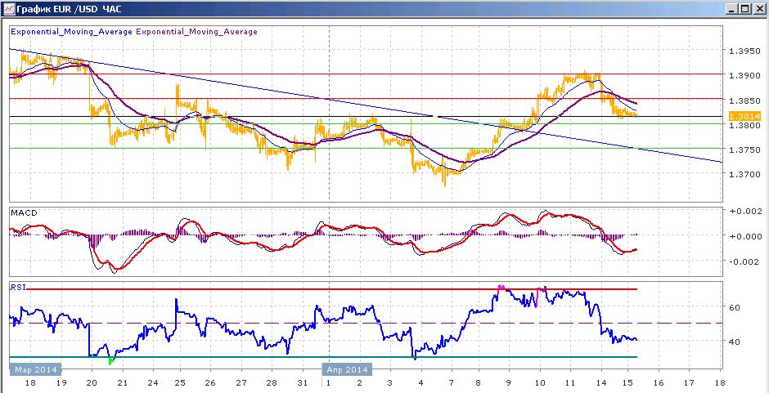The width and height of the screenshot is (769, 393).
Task: Select date 3 on the time axis
Action: (x=389, y=383)
